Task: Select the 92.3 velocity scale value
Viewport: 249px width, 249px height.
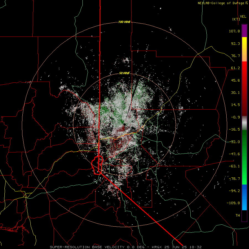Action: click(x=235, y=43)
